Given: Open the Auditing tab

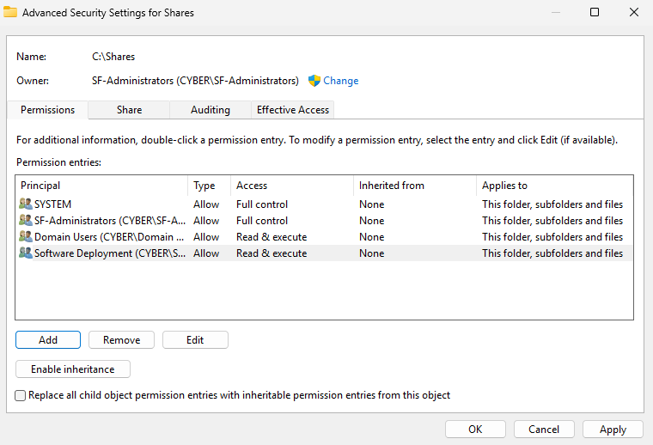Looking at the screenshot, I should point(211,110).
